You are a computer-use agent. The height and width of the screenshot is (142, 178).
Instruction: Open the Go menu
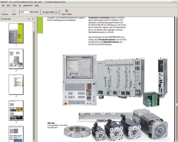click(x=20, y=6)
